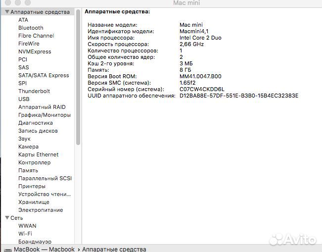This screenshot has height=252, width=322.
Task: Select Карты Ethernet entry
Action: [x=39, y=154]
